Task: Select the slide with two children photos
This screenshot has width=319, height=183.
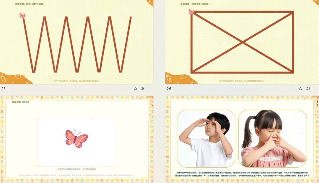Action: coord(242,139)
